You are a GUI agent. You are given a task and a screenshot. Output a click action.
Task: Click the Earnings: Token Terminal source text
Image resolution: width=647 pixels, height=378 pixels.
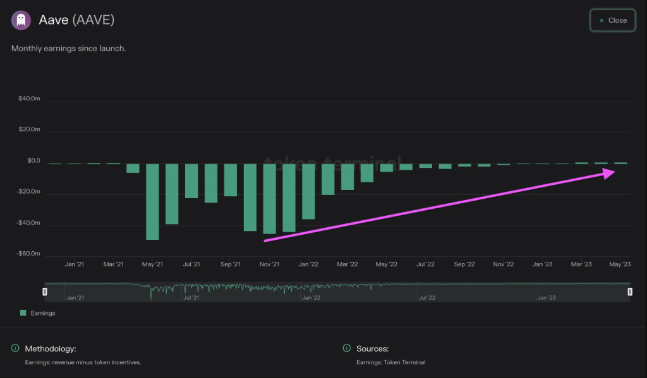(390, 362)
